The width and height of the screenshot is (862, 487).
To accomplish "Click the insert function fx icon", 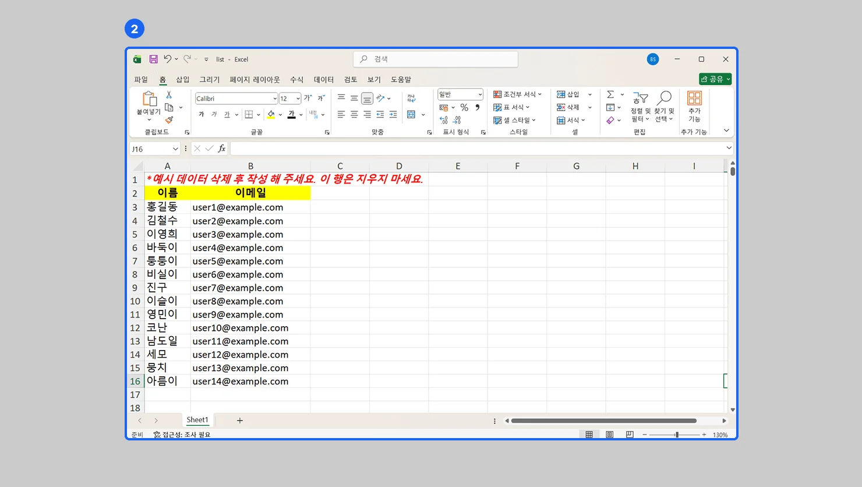I will coord(222,149).
